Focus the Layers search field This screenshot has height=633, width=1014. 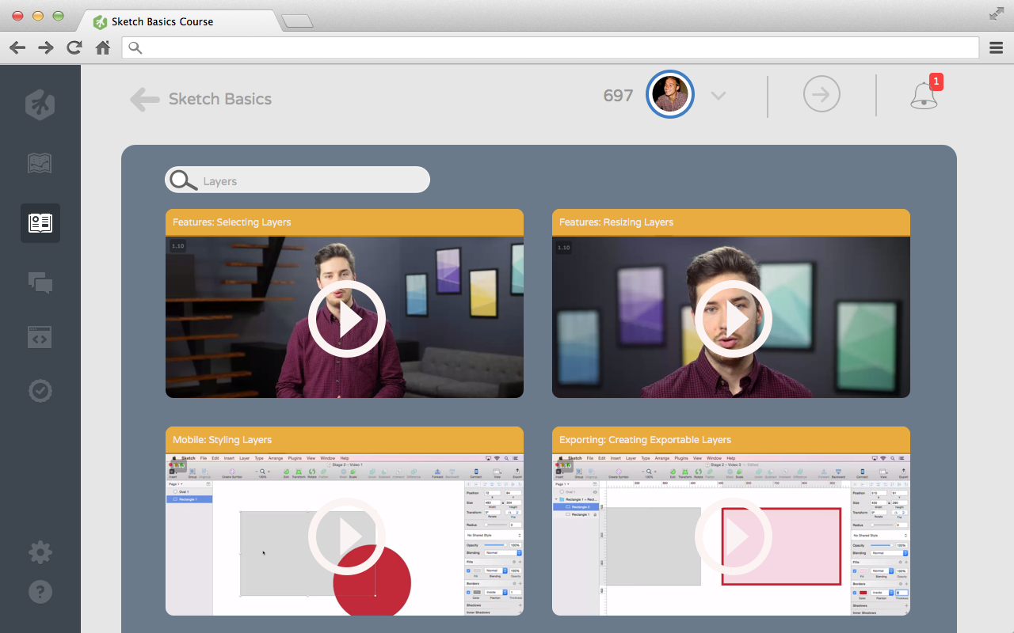(297, 180)
